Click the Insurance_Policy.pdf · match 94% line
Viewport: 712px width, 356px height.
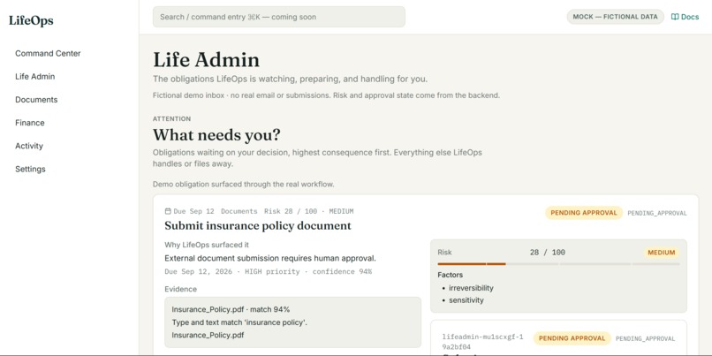[x=231, y=310]
